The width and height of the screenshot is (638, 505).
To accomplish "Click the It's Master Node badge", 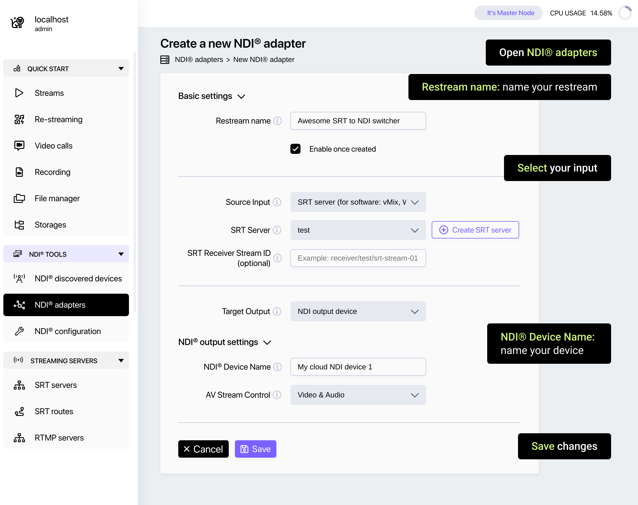I will point(508,13).
